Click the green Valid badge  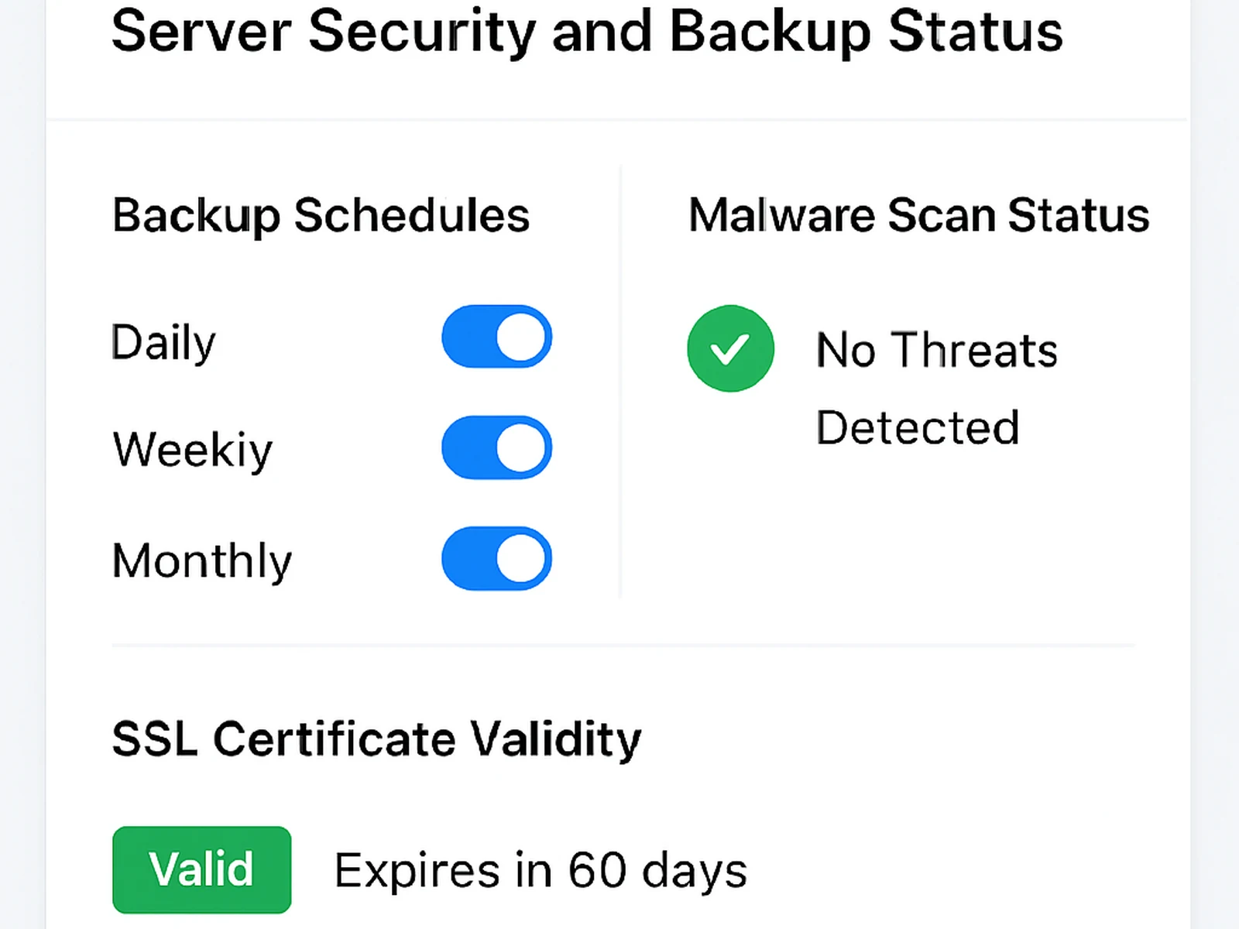tap(201, 869)
